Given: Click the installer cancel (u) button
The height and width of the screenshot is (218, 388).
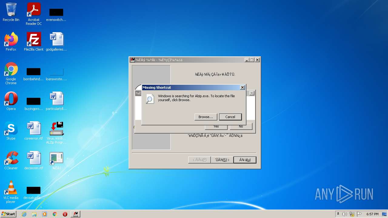Looking at the screenshot, I should (245, 160).
